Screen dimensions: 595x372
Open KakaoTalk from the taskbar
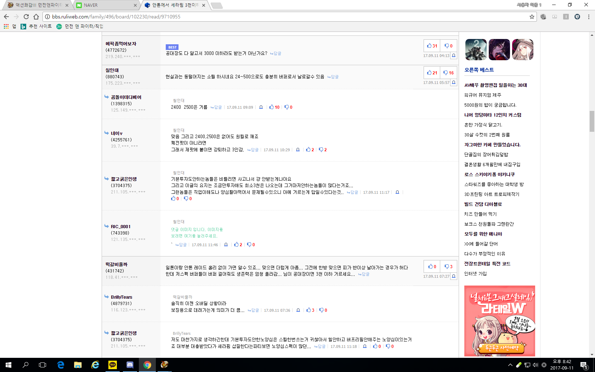pos(113,365)
